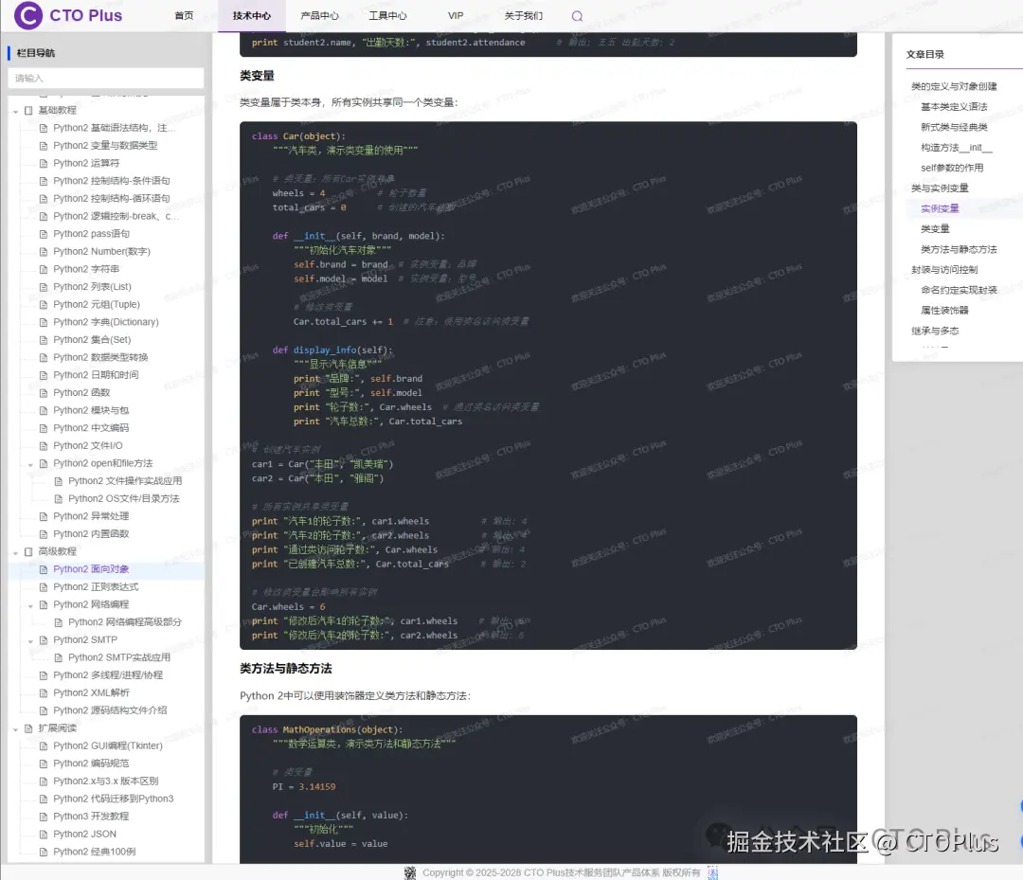Open Python2 列表(List) tutorial
Image resolution: width=1023 pixels, height=880 pixels.
(92, 286)
